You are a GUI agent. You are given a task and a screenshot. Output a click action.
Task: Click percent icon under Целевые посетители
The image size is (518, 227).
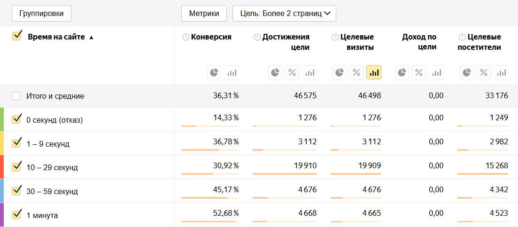tap(484, 72)
